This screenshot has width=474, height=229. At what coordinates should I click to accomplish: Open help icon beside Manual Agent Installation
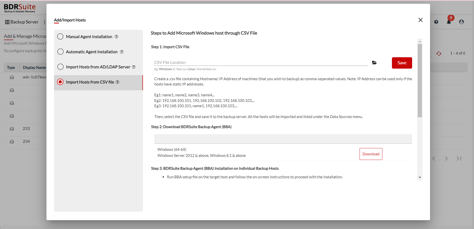(x=116, y=37)
